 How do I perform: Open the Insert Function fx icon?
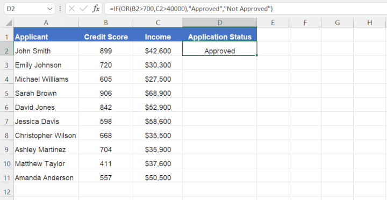[96, 9]
